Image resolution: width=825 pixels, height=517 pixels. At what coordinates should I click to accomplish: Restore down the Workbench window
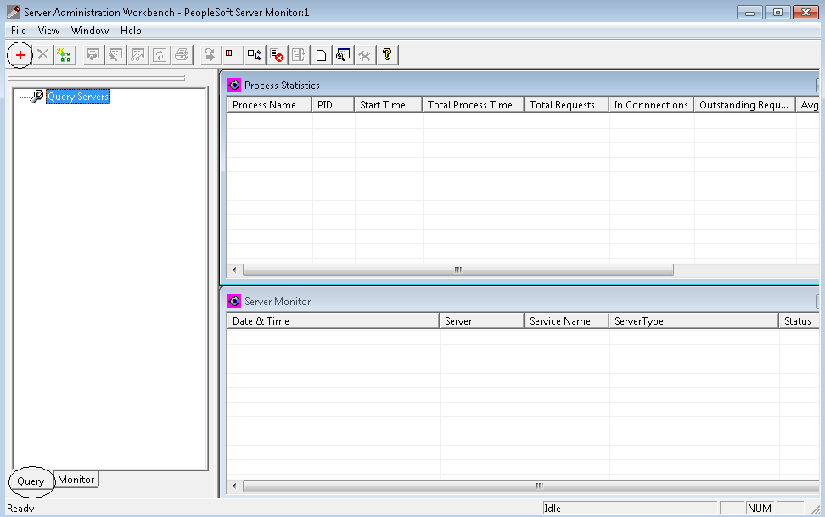pyautogui.click(x=777, y=13)
